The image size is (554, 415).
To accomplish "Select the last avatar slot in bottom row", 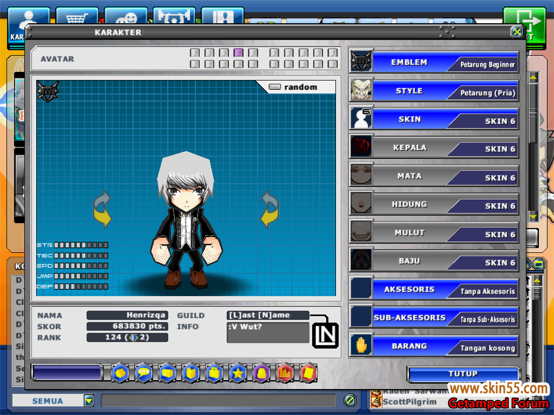I will (333, 64).
